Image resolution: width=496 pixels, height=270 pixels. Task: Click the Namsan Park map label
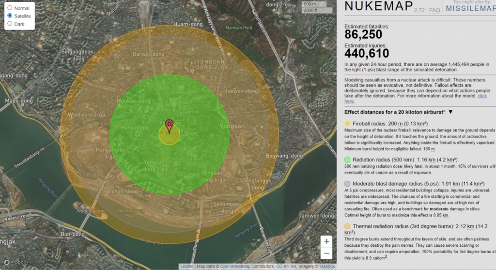coord(239,28)
